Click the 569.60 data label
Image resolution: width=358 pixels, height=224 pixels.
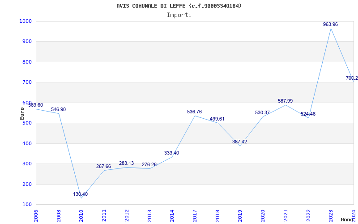pos(35,105)
